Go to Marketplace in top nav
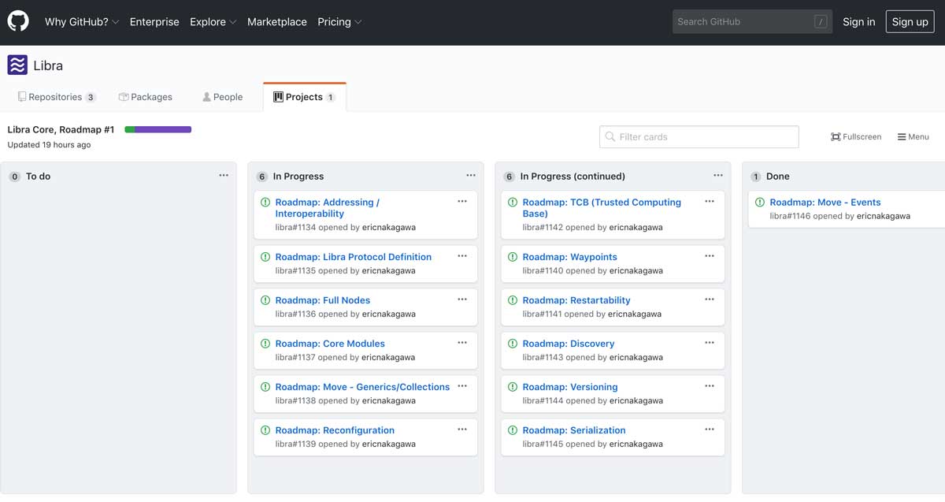Image resolution: width=945 pixels, height=502 pixels. (277, 22)
